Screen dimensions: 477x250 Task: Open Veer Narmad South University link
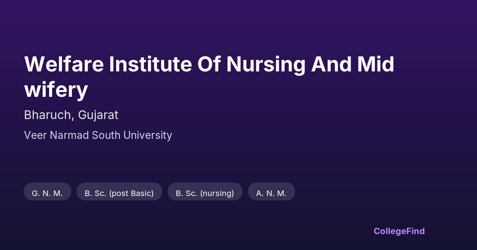point(98,135)
